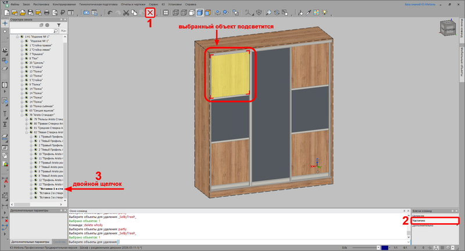
Task: Toggle visibility of 7 "Крышка" item
Action: coord(26,54)
